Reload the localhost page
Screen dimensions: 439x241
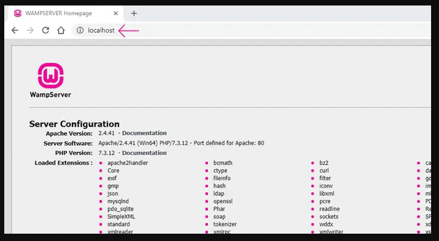45,31
